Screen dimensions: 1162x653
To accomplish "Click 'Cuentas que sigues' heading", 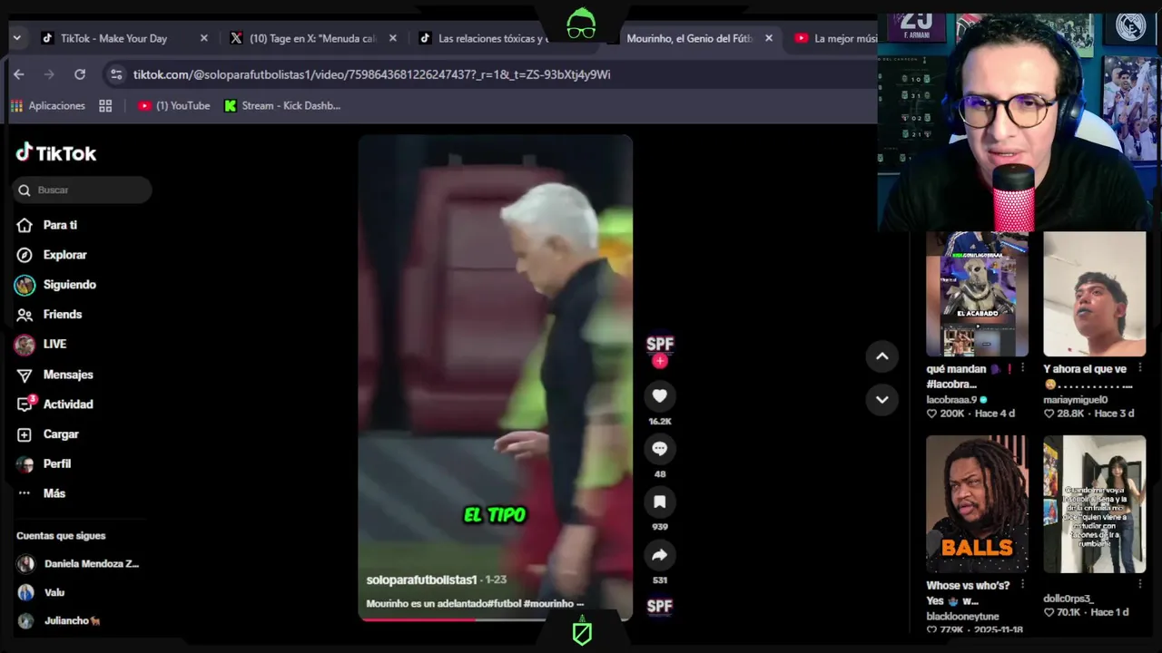I will pos(61,536).
